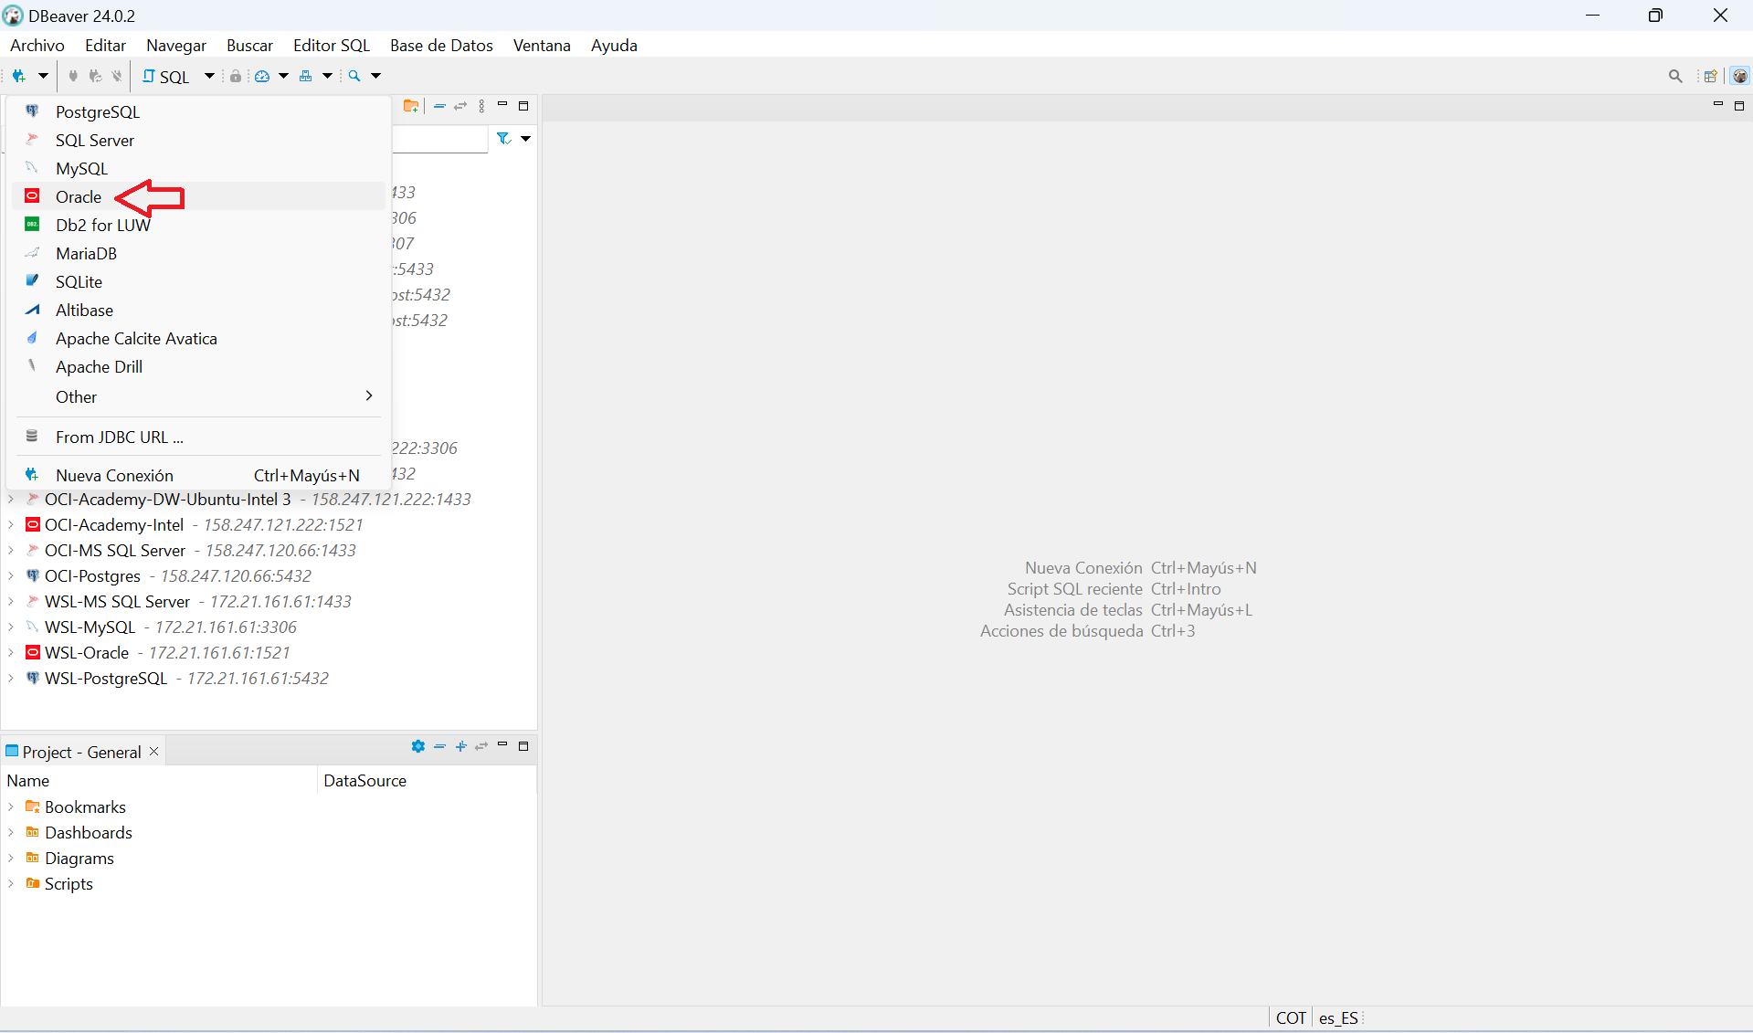Open a new SQL script editor
The height and width of the screenshot is (1033, 1753).
click(165, 77)
